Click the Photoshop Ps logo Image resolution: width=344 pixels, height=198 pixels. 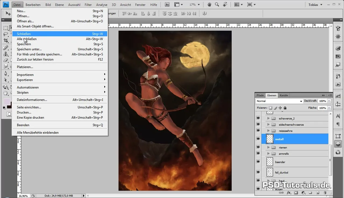coord(6,5)
